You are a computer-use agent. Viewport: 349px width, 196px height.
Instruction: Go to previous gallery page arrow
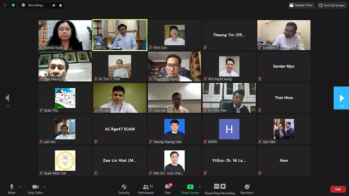(x=7, y=98)
